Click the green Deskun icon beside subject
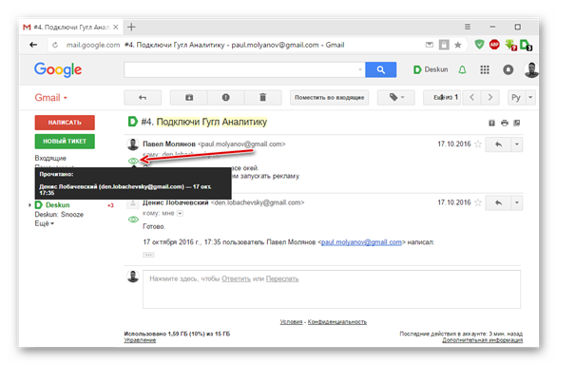576x384 pixels. pos(132,122)
